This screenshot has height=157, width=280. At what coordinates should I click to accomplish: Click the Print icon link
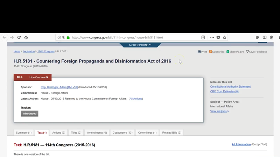coord(202,52)
